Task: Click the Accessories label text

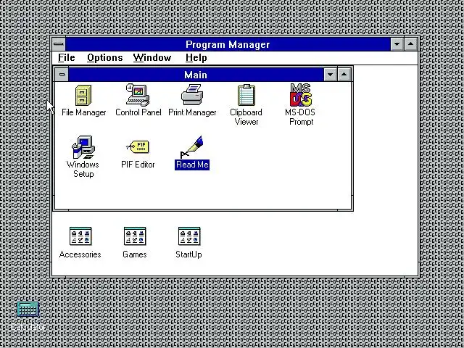Action: point(80,254)
